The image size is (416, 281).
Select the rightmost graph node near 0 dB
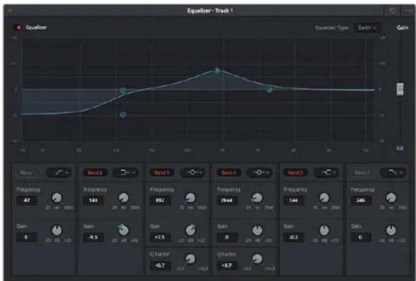pyautogui.click(x=269, y=90)
